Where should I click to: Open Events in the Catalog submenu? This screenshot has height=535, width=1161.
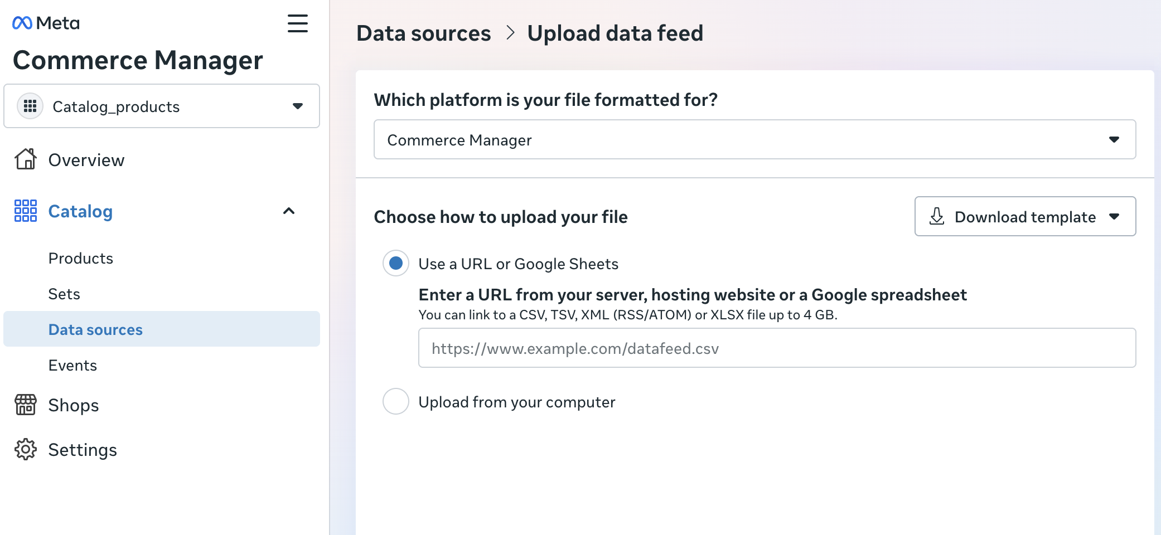(x=72, y=365)
